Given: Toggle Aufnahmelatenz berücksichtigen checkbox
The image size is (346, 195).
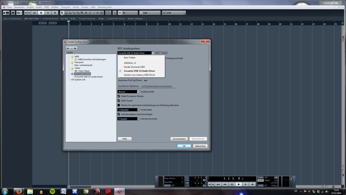Looking at the screenshot, I should [x=119, y=114].
